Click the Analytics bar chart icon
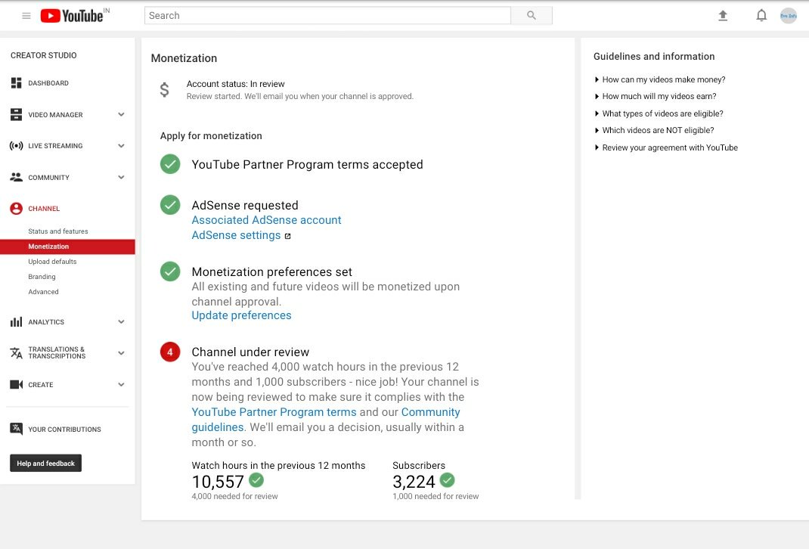The width and height of the screenshot is (809, 549). (16, 321)
